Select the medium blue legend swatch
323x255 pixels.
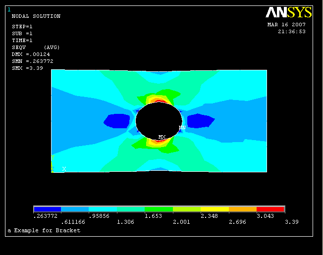tap(75, 209)
